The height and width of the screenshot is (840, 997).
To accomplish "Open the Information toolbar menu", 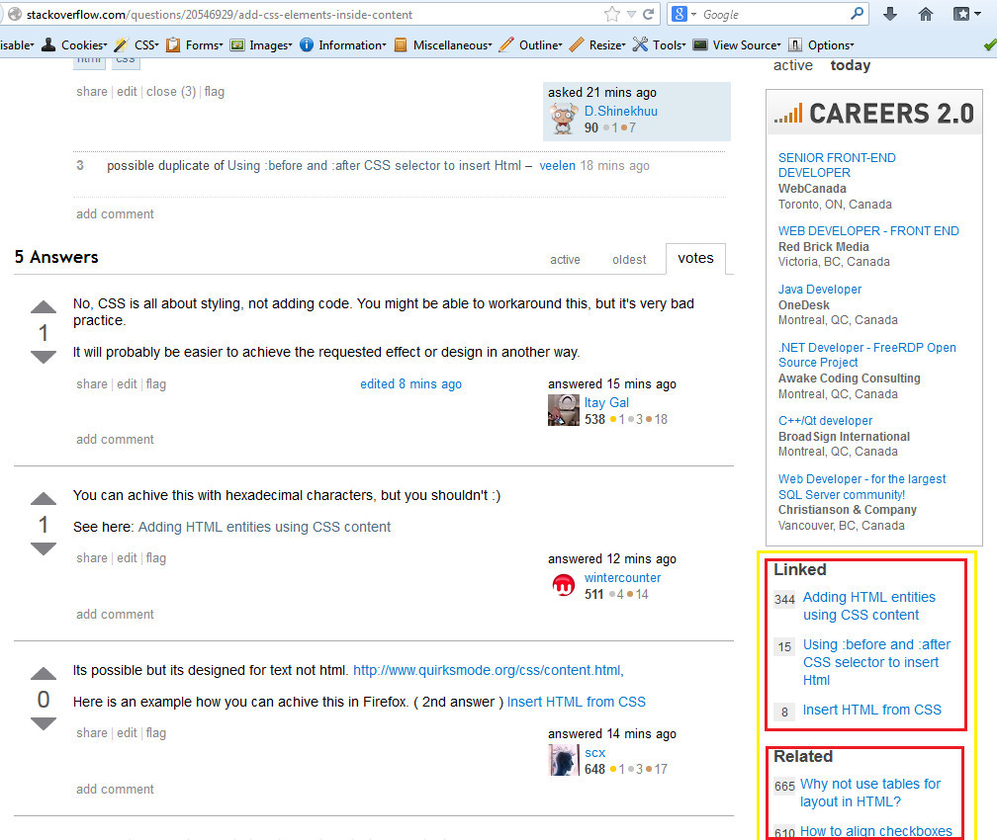I will pyautogui.click(x=342, y=45).
